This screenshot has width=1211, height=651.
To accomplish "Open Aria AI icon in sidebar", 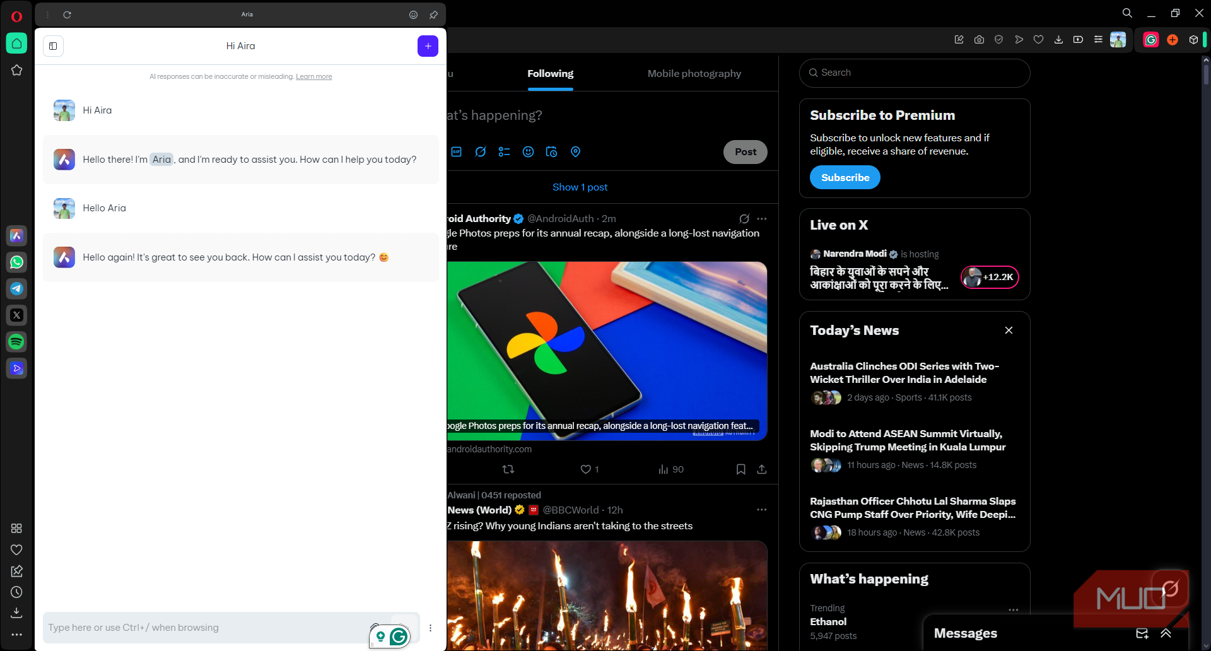I will pos(16,236).
